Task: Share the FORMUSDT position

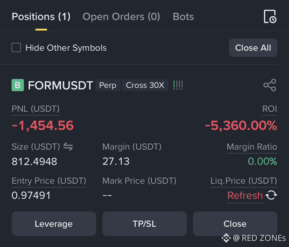Action: tap(269, 85)
